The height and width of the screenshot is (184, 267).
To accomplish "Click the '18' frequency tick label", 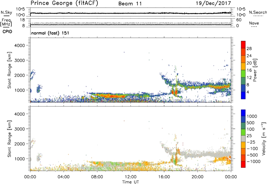I will click(22, 20).
